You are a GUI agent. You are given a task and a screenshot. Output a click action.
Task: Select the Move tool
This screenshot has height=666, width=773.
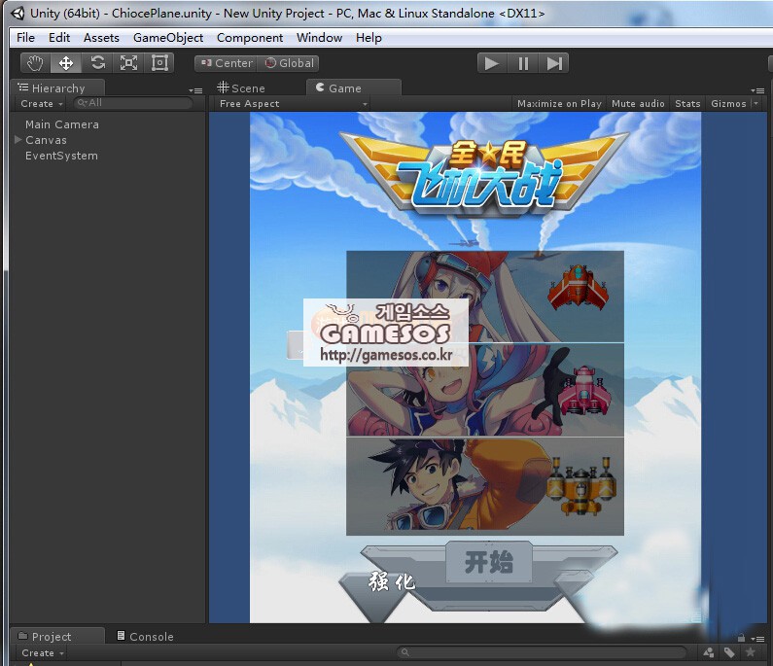point(66,63)
